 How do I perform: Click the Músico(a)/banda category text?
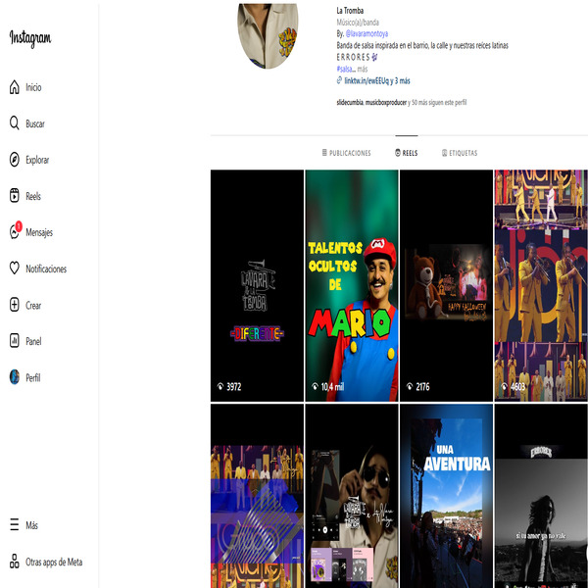coord(358,23)
